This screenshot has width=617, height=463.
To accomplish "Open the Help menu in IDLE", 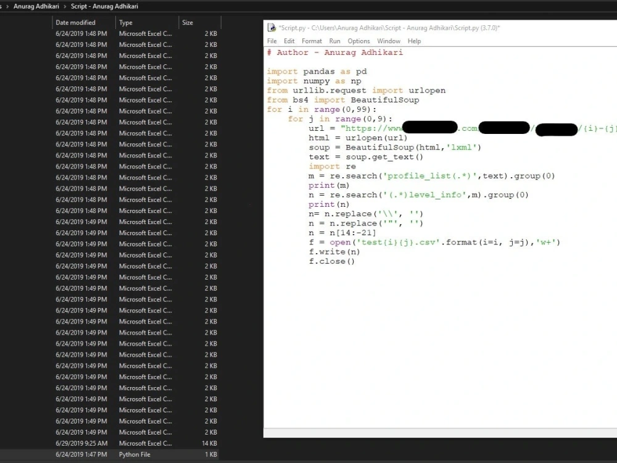I will (x=414, y=41).
